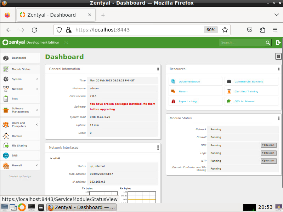Click the search magnifier icon

(268, 42)
